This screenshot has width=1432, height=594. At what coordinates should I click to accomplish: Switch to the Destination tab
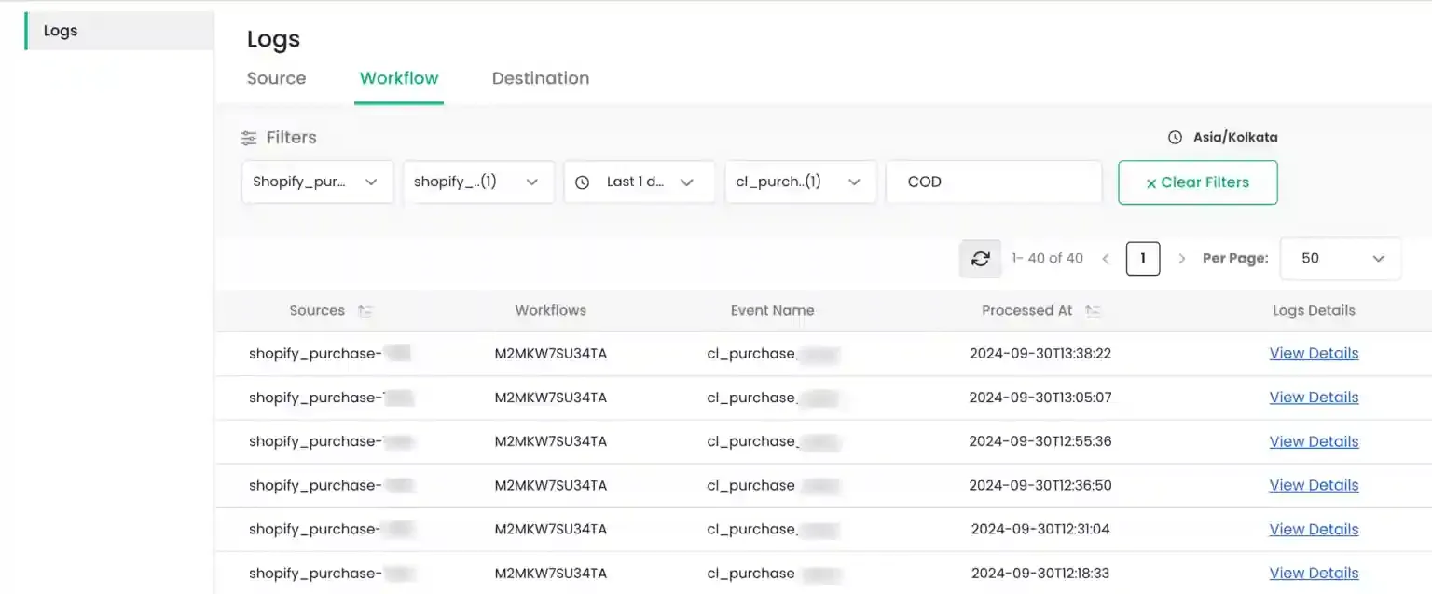click(x=541, y=78)
